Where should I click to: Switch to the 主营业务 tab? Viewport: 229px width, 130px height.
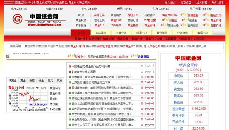(121, 33)
